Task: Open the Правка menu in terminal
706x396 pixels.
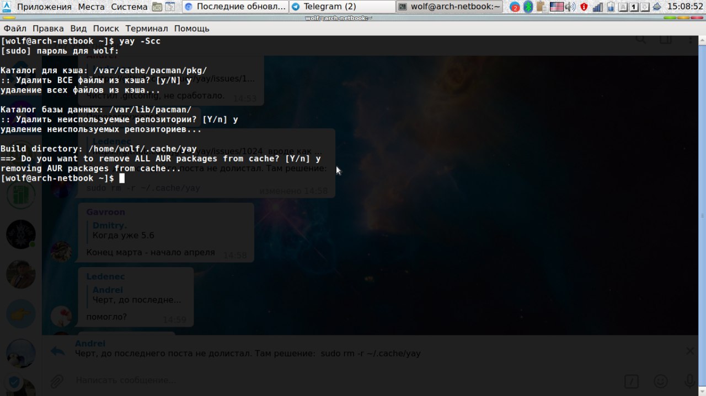Action: point(49,28)
